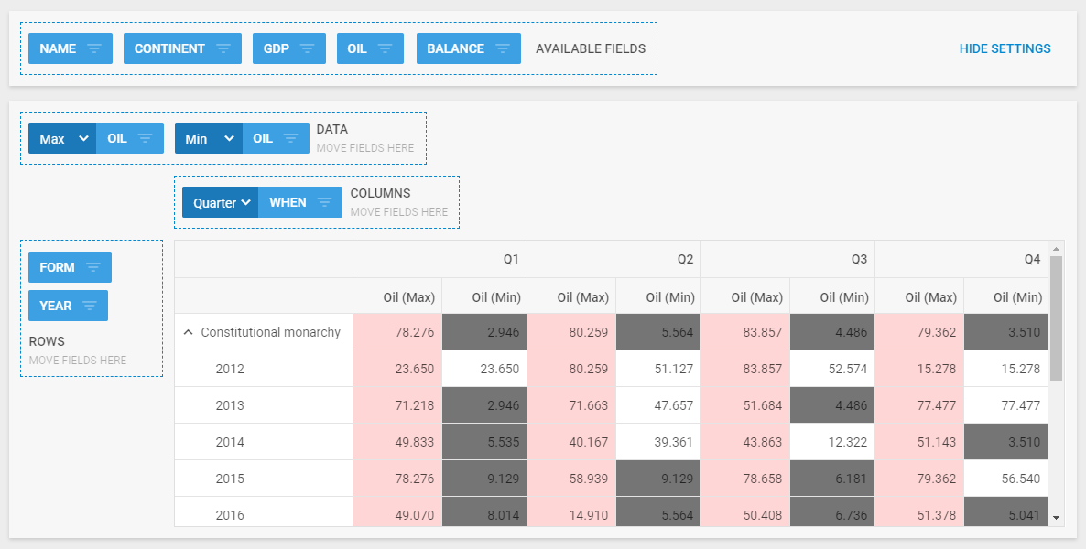Select the WHEN column field chip
This screenshot has height=549, width=1086.
coord(300,202)
